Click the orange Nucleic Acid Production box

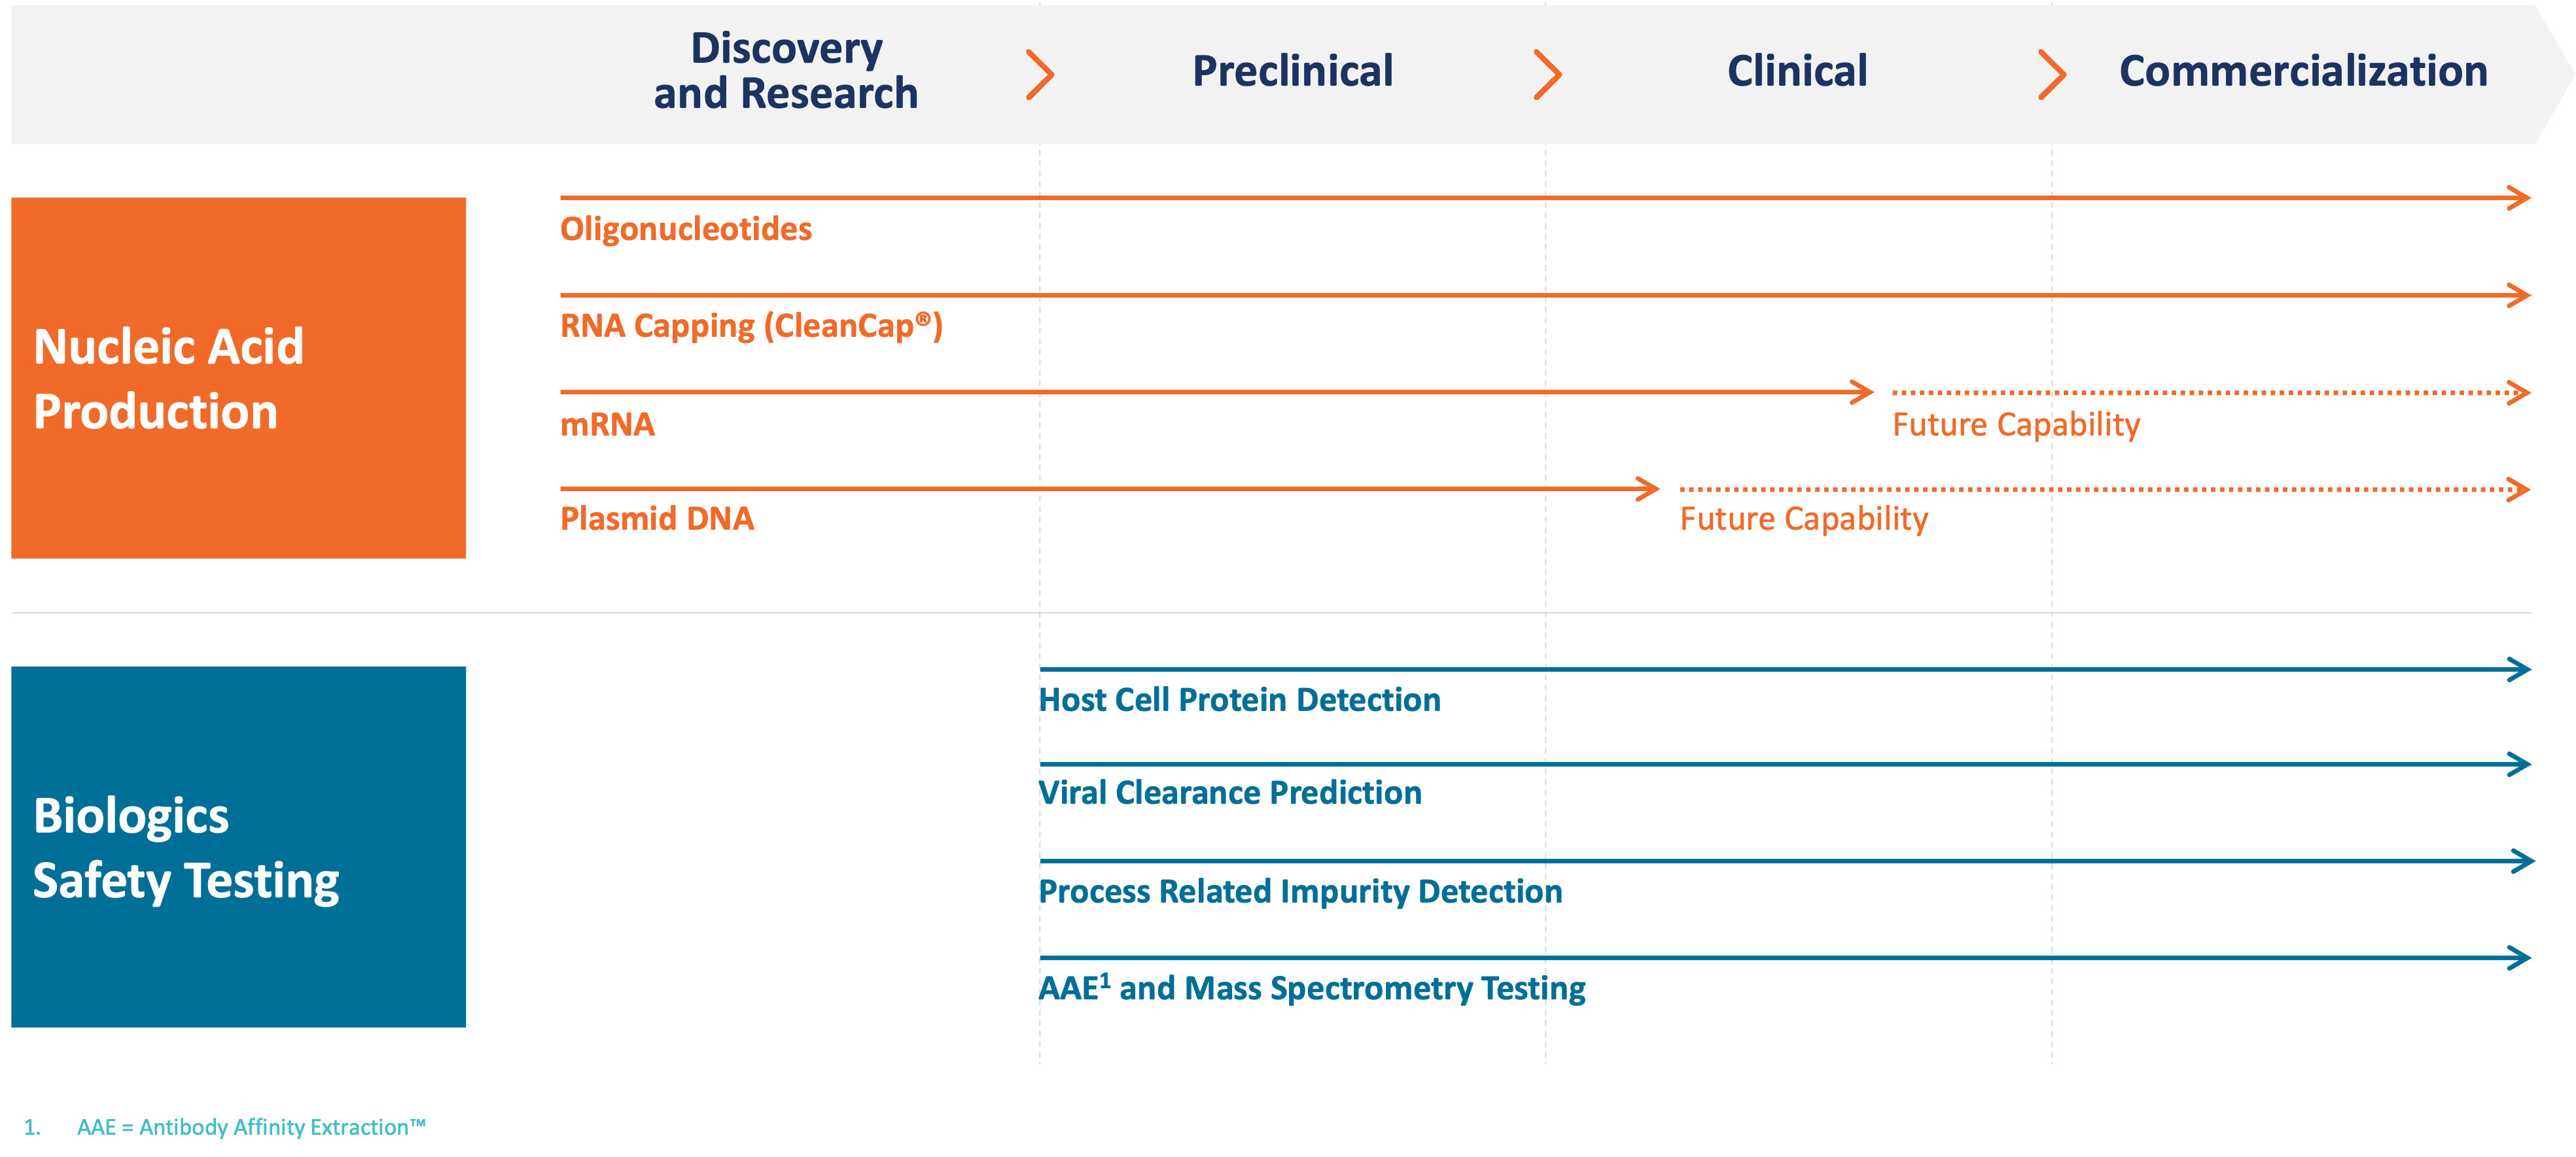(x=238, y=378)
